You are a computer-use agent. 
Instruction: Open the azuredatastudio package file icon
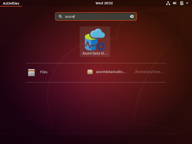coord(90,72)
